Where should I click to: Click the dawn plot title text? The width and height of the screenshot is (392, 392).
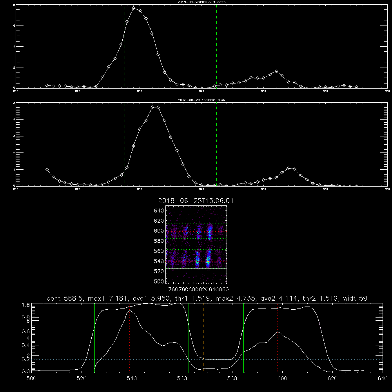tap(201, 2)
